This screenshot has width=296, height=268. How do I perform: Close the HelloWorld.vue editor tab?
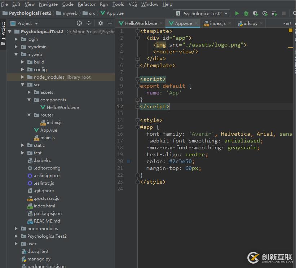[161, 23]
